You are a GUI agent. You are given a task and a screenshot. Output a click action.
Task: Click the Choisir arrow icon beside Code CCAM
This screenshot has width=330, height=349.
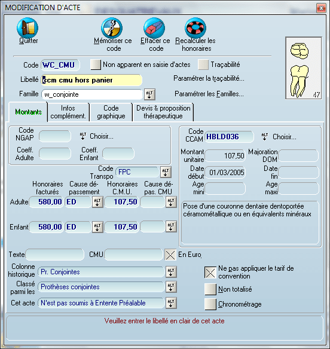click(264, 136)
